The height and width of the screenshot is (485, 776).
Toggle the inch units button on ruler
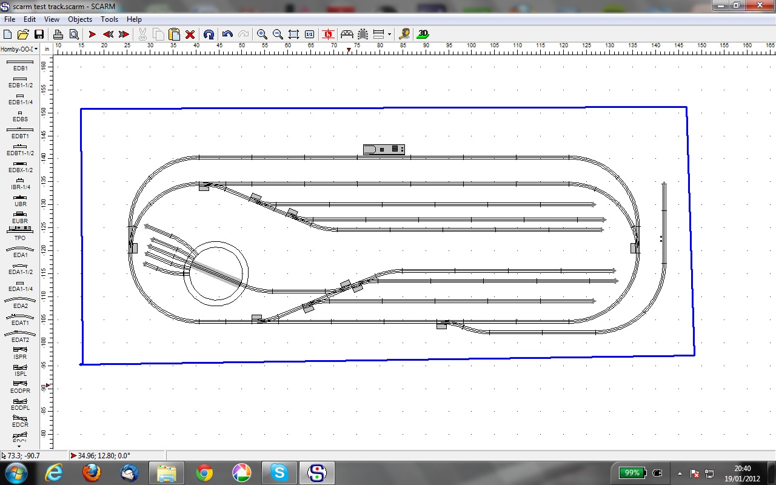coord(47,48)
